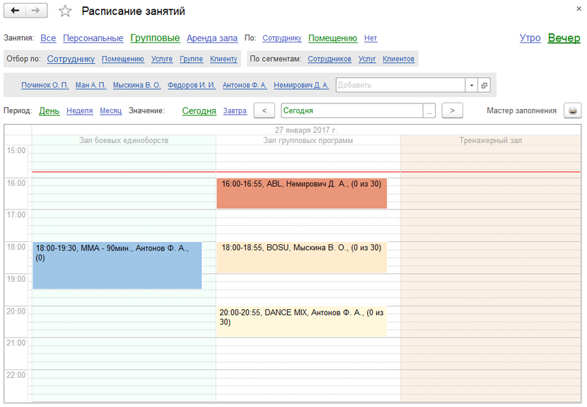Select the blue MMA 18:00-19:30 class
The width and height of the screenshot is (587, 407).
[117, 265]
